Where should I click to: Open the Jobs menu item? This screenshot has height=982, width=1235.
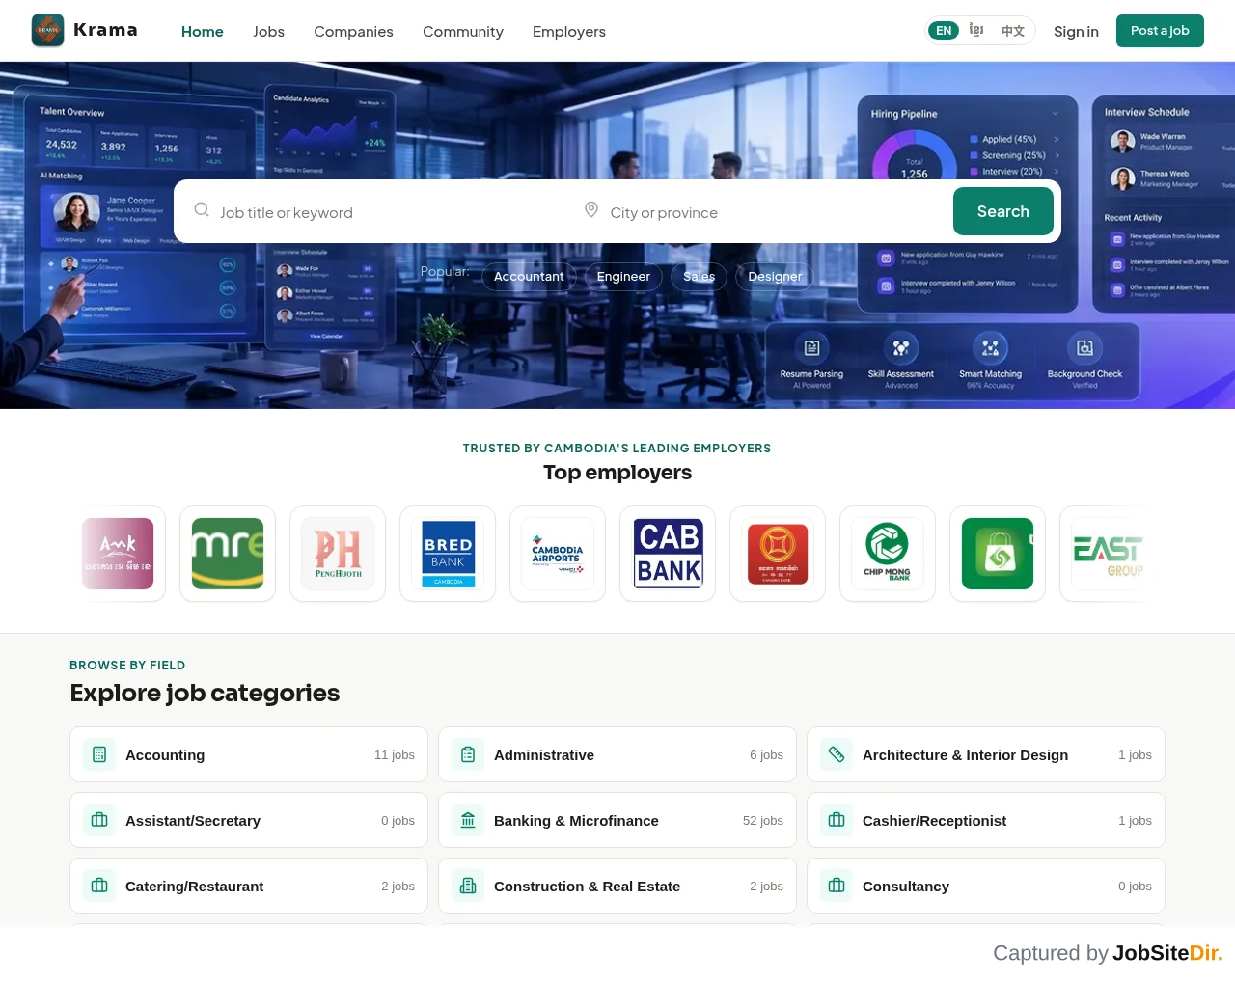click(268, 31)
